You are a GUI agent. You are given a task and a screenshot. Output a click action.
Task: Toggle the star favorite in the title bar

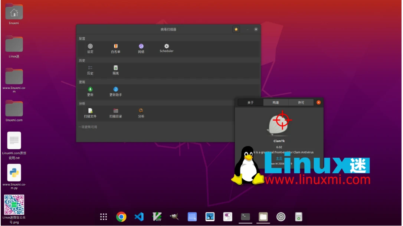point(236,29)
